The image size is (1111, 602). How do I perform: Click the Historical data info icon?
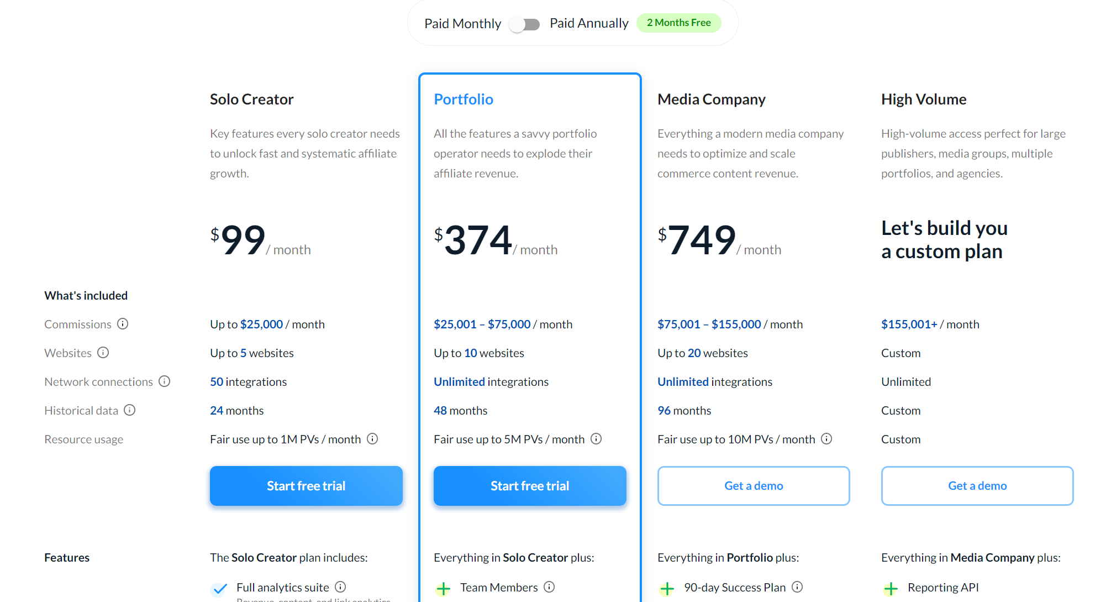point(130,410)
